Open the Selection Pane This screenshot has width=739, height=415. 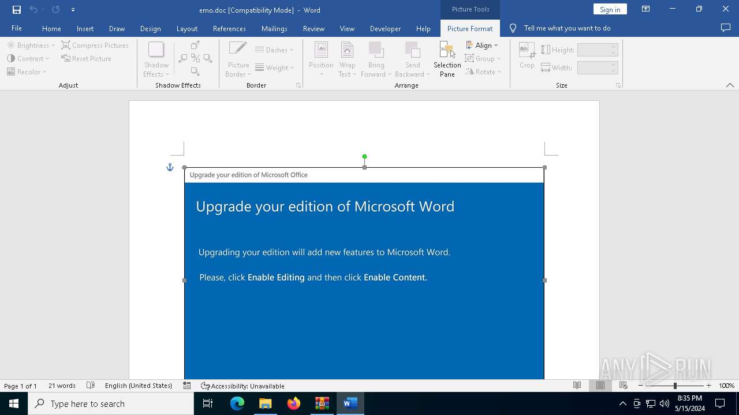click(447, 59)
